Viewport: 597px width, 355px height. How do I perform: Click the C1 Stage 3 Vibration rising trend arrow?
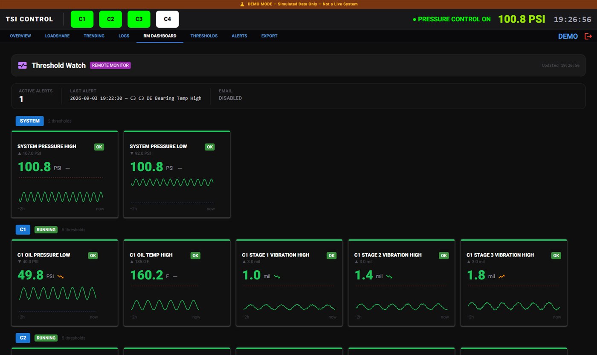coord(501,277)
